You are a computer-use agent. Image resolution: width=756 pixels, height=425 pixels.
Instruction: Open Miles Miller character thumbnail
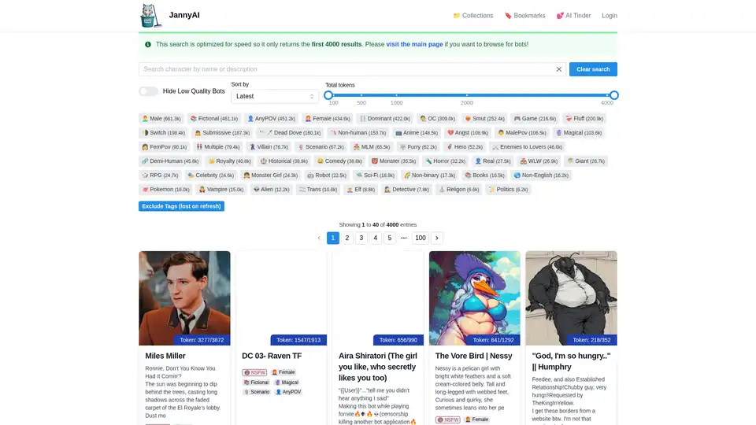[184, 297]
